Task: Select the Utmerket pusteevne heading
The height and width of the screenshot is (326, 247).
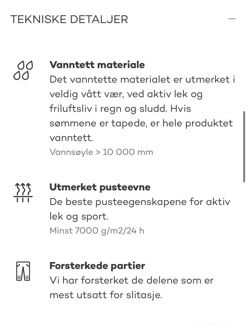Action: 100,187
